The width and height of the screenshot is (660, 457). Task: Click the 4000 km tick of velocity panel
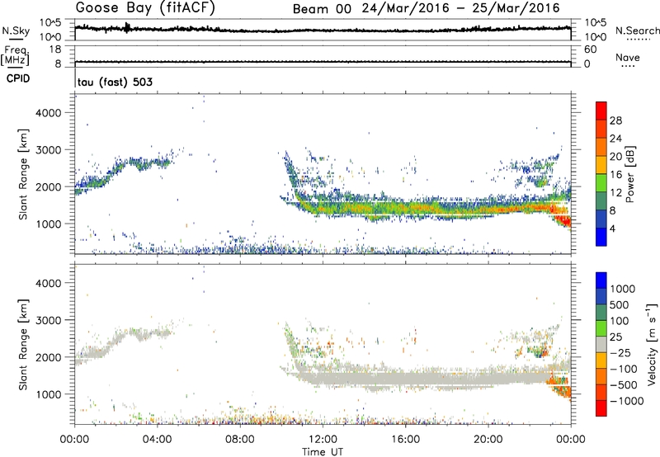49,283
